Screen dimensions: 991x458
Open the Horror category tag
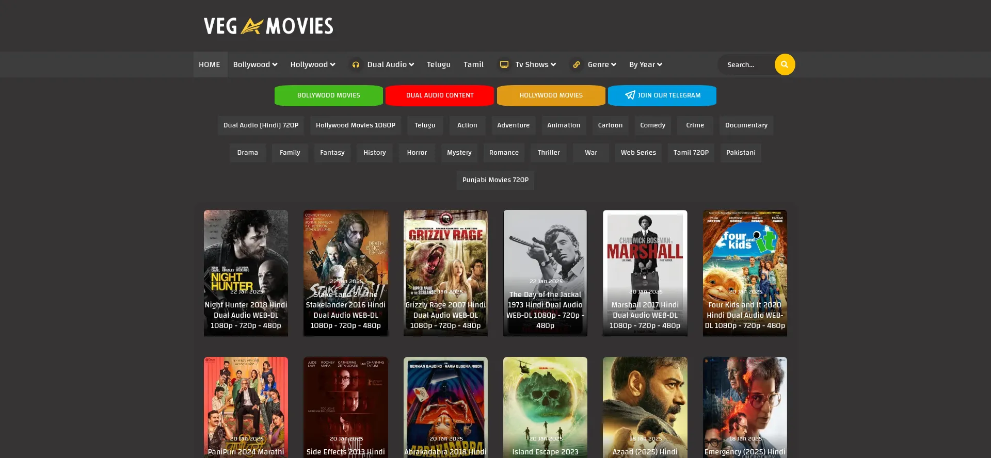pyautogui.click(x=417, y=153)
